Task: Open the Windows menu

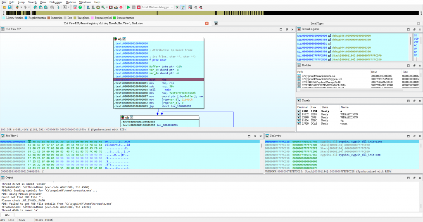Action: point(85,2)
